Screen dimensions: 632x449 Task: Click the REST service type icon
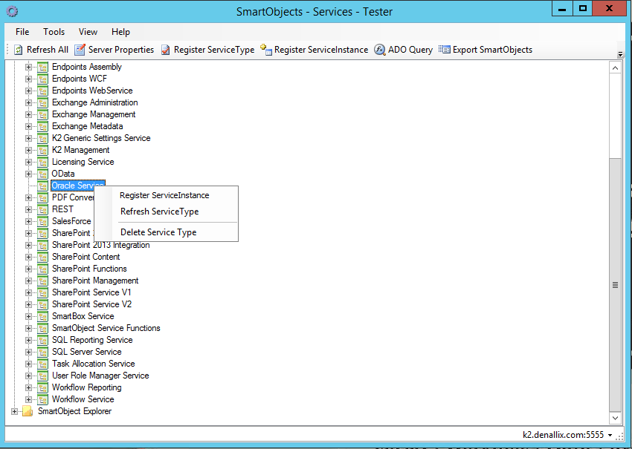click(42, 209)
